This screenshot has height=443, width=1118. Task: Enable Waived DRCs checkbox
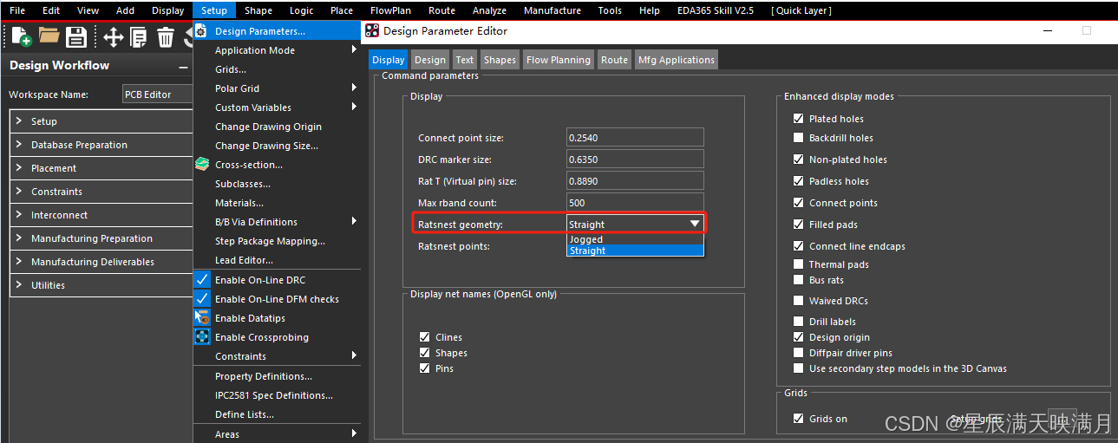point(799,301)
